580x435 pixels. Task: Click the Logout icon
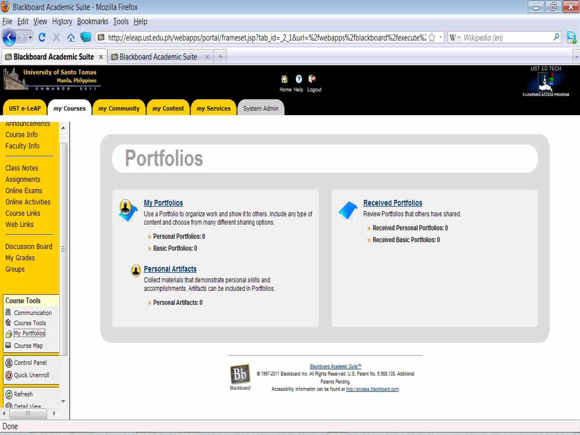[312, 79]
